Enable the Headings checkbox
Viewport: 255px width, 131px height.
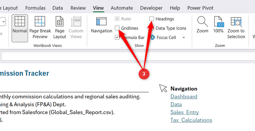click(152, 19)
